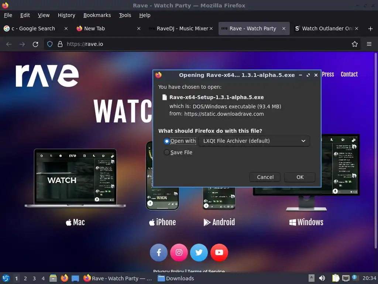Viewport: 378px width, 284px height.
Task: Close the RaveDJ - Music Mixer tab
Action: click(x=211, y=28)
